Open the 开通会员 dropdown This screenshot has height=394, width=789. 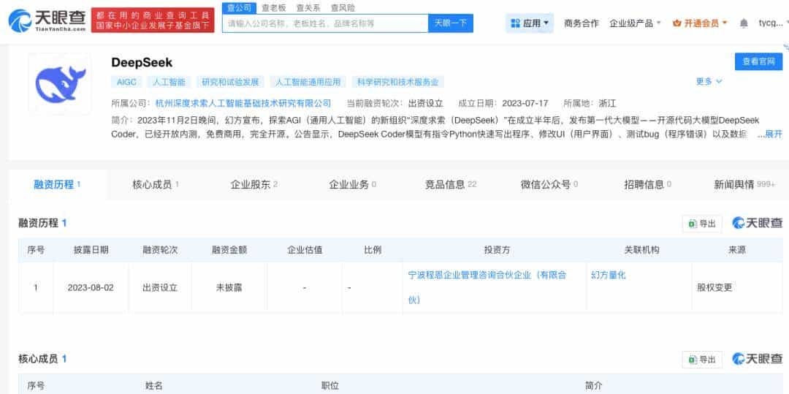[x=700, y=23]
